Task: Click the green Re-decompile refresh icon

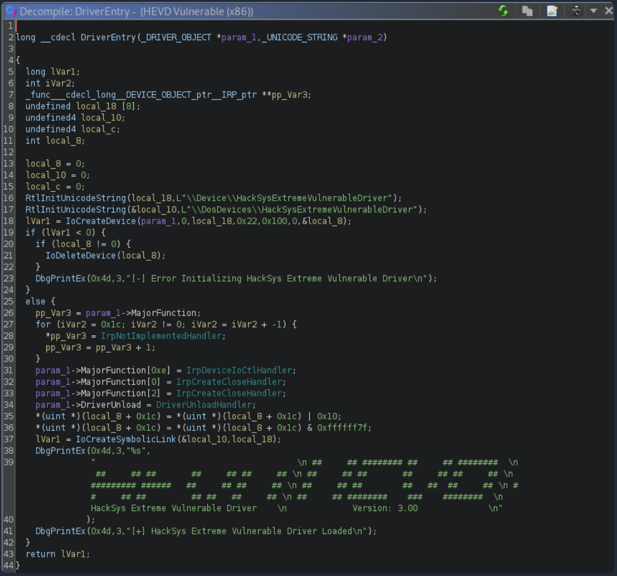Action: coord(503,11)
